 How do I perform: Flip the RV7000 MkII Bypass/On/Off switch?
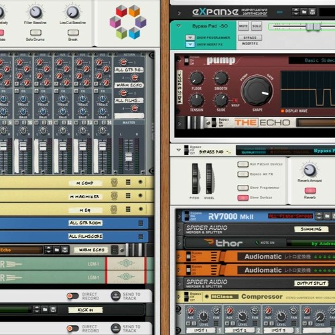[x=187, y=216]
